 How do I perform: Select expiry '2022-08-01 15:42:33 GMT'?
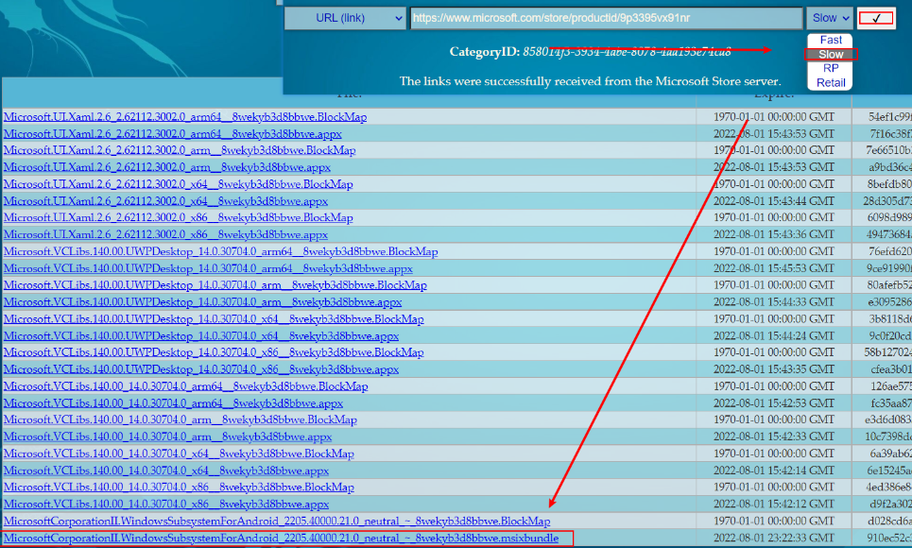click(x=774, y=437)
